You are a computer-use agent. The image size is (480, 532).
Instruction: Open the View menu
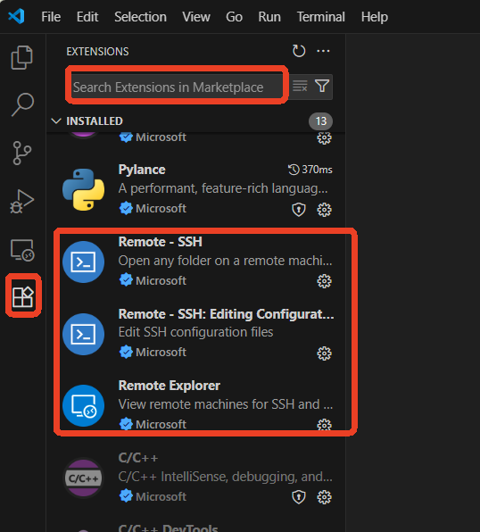[x=196, y=17]
